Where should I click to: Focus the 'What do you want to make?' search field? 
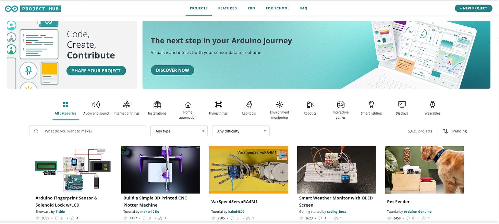point(88,131)
